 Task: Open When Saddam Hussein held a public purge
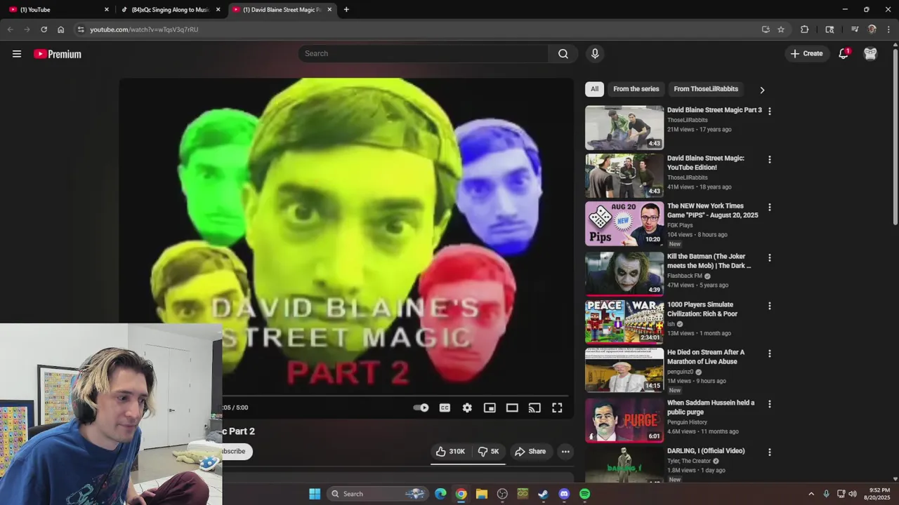pos(711,408)
